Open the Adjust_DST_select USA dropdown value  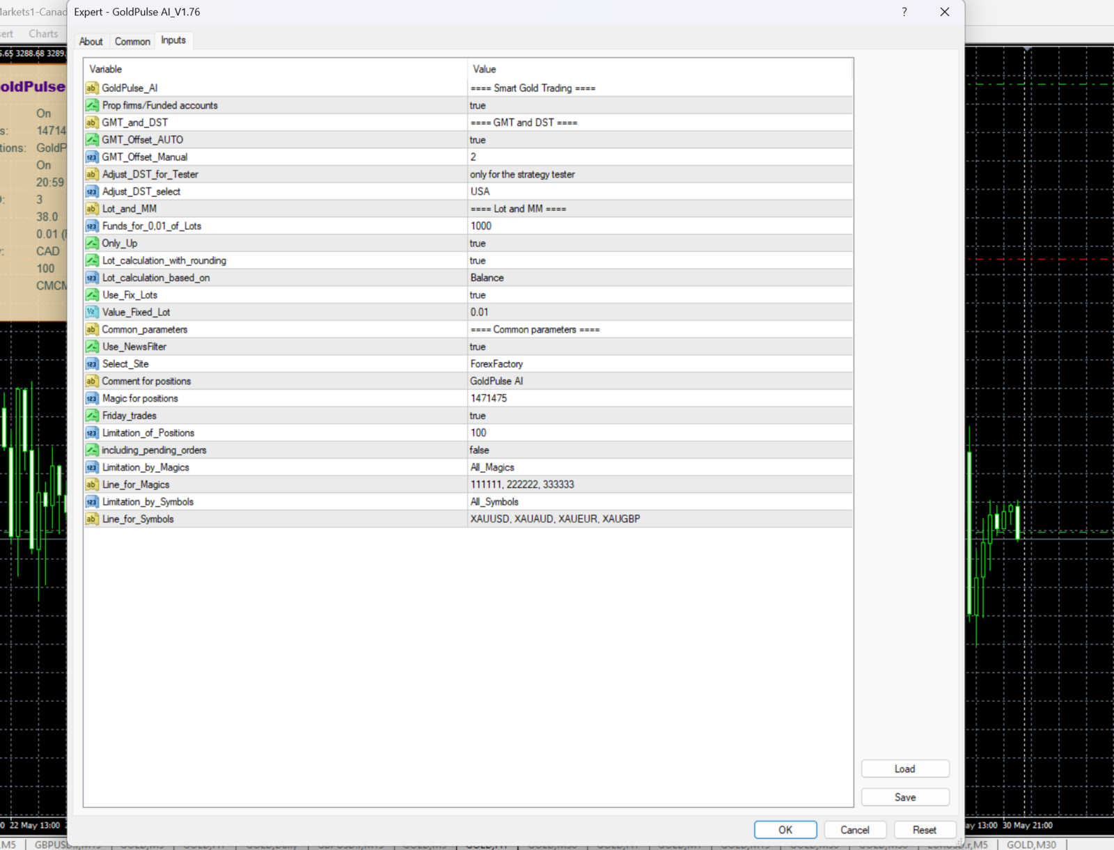480,191
